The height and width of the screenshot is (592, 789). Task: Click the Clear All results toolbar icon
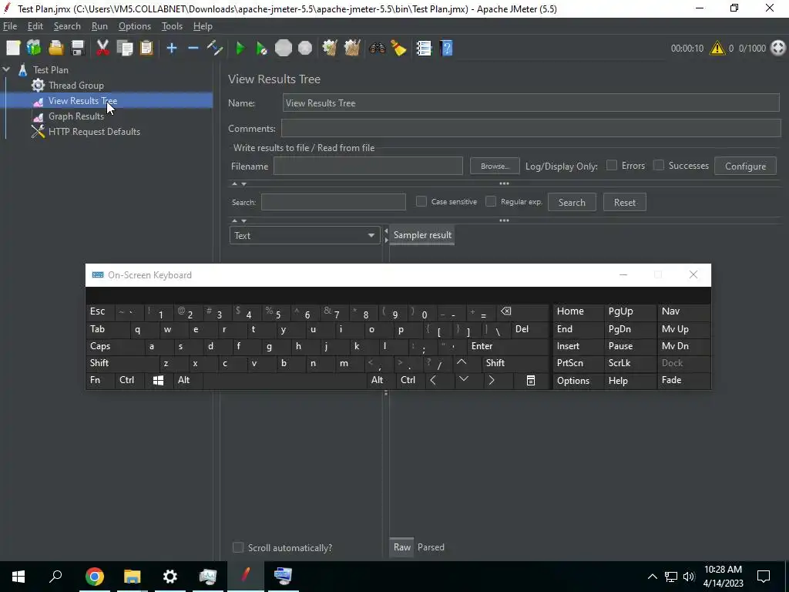[352, 49]
